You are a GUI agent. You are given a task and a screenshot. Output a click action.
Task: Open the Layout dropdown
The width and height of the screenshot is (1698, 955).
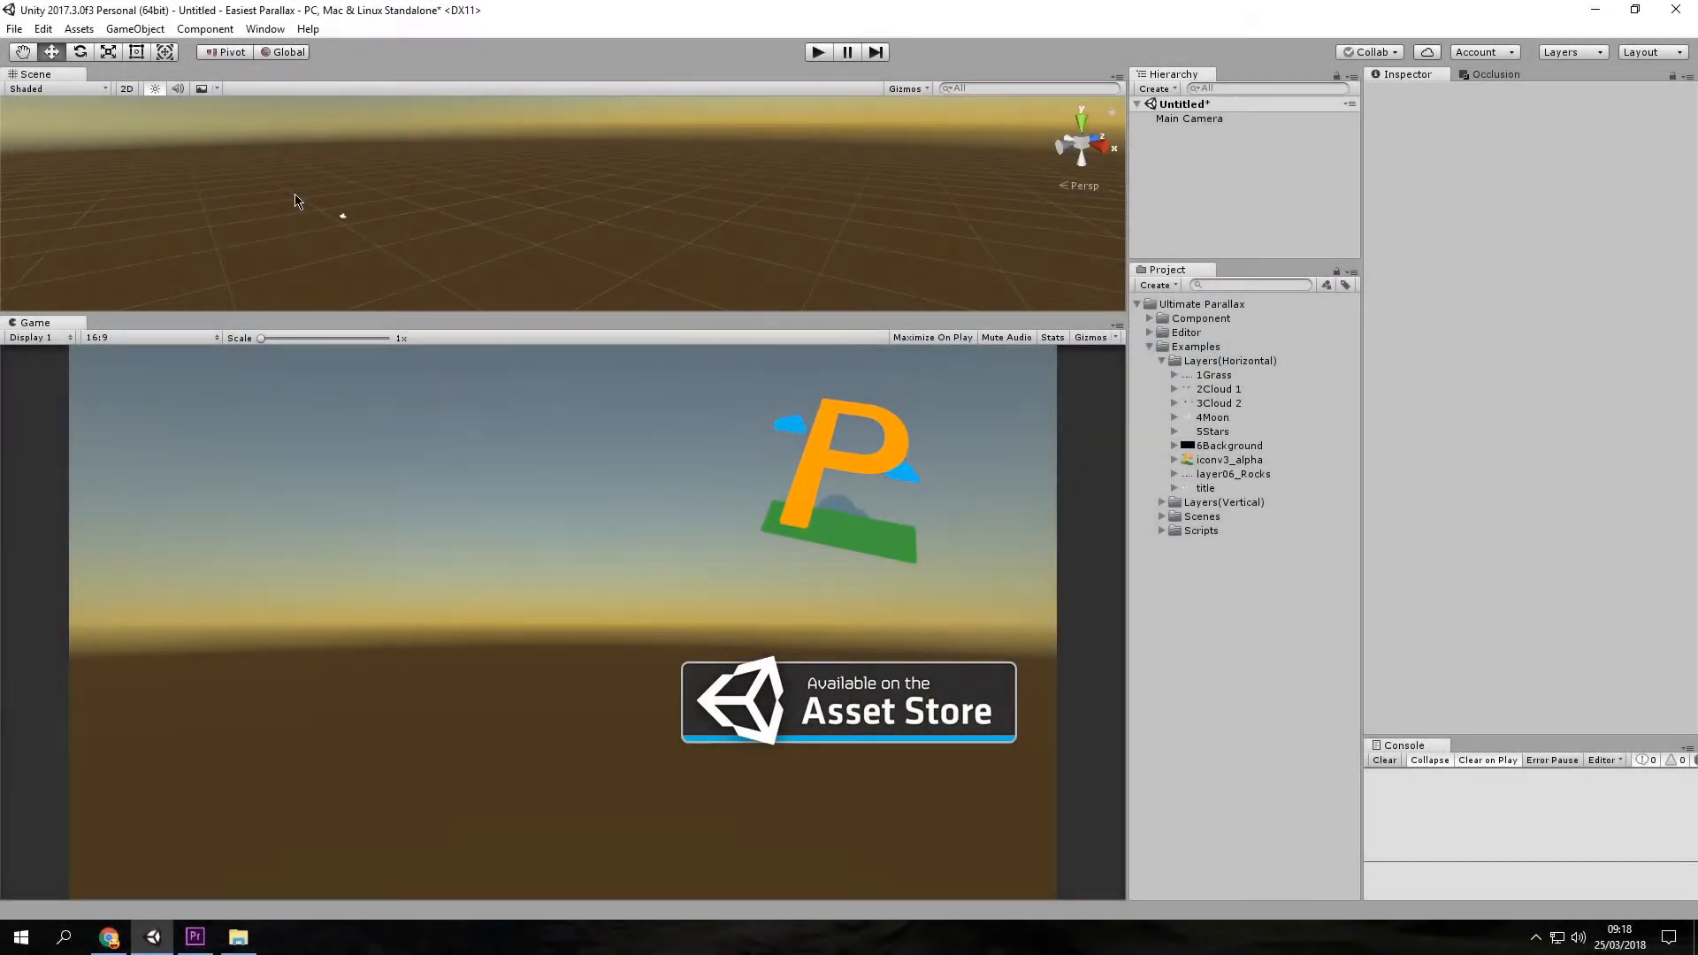click(1653, 52)
